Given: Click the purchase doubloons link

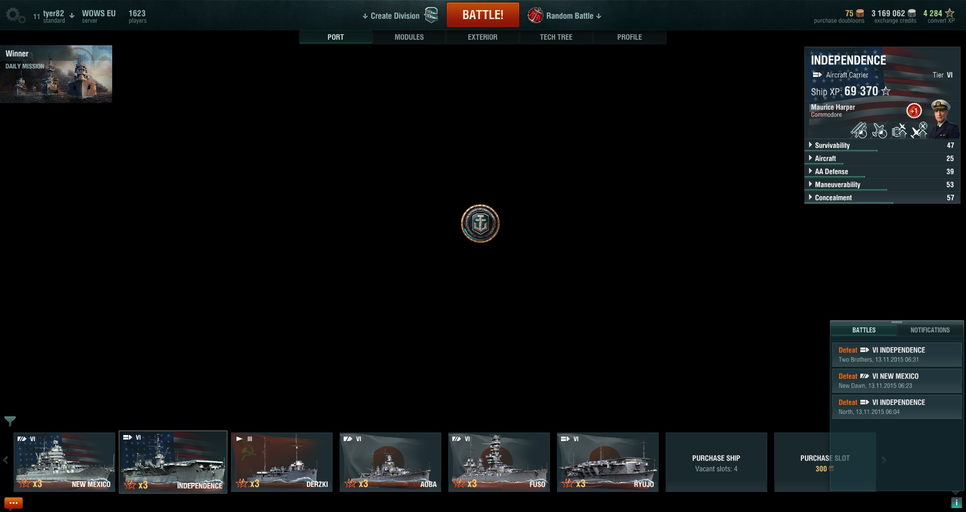Looking at the screenshot, I should (839, 21).
